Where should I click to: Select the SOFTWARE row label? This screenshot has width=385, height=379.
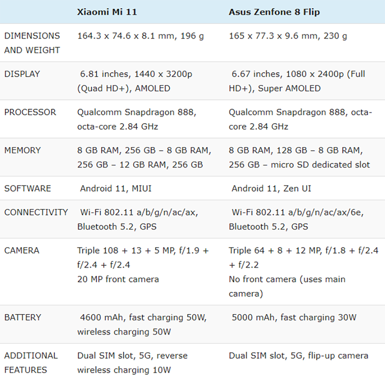pos(28,188)
